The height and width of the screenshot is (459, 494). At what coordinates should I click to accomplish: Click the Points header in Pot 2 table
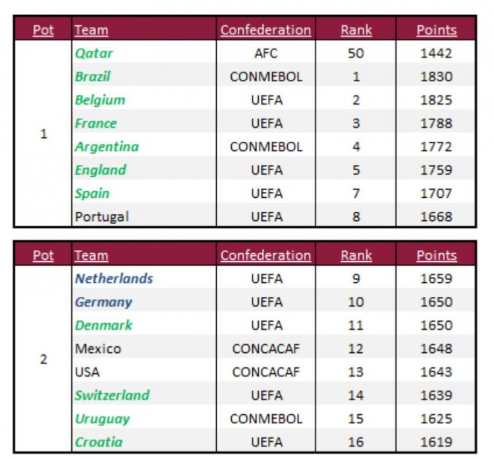436,255
